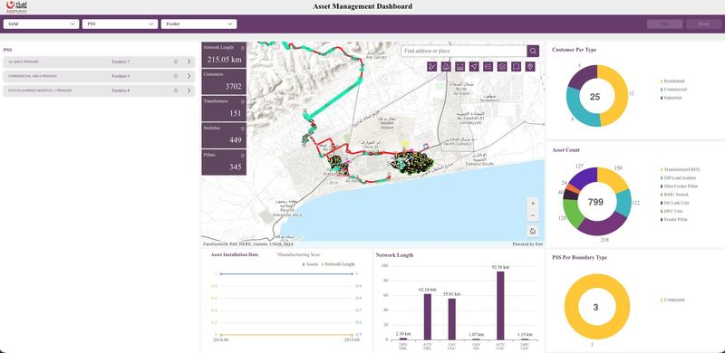The width and height of the screenshot is (725, 353).
Task: Click the map search magnifier button
Action: point(533,51)
